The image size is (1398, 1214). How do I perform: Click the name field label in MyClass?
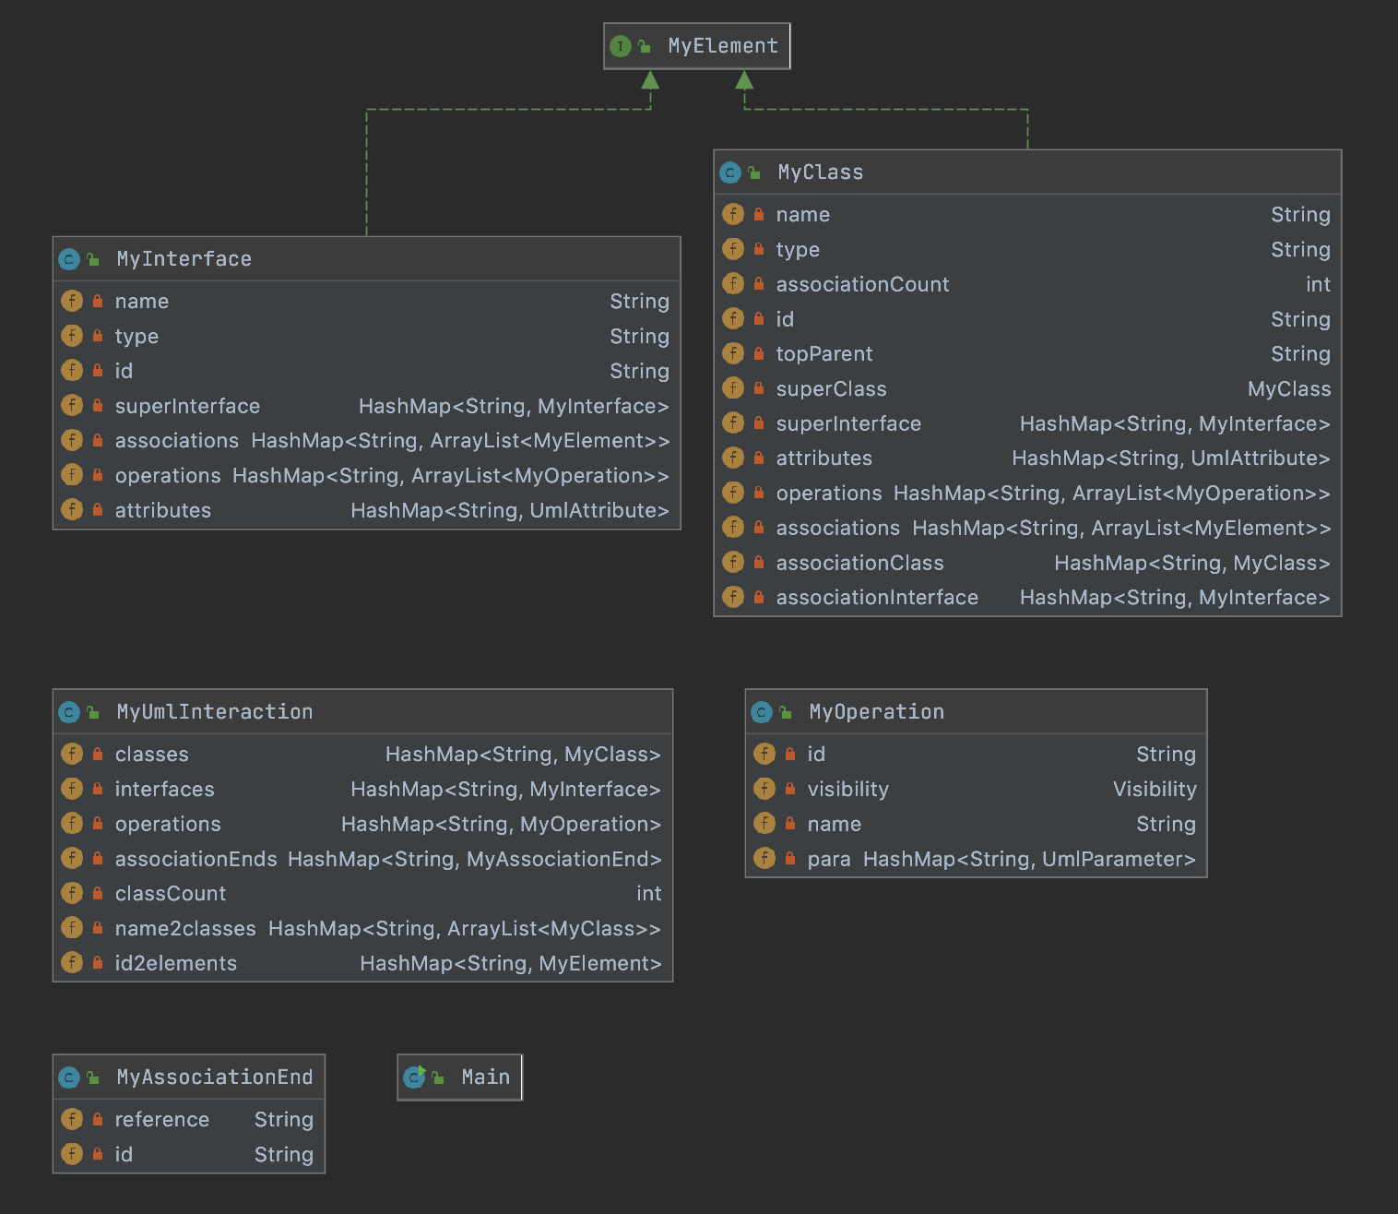803,215
